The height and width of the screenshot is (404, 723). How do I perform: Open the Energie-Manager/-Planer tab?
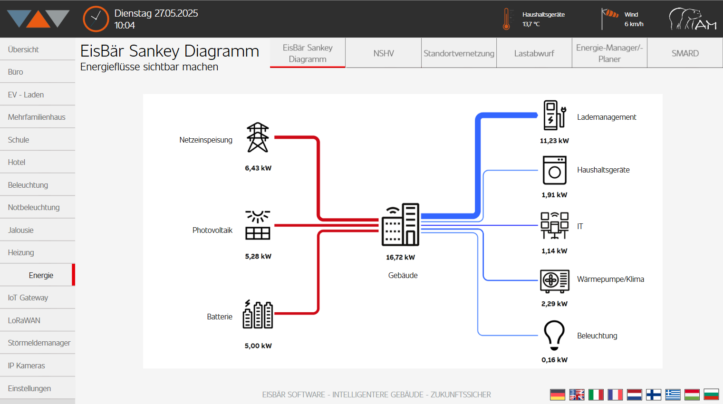[609, 53]
